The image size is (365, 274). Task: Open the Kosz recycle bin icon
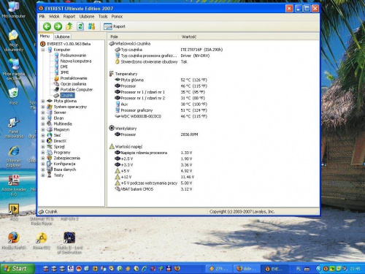coord(14,96)
